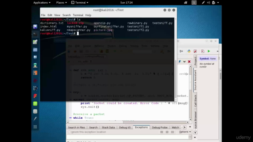Select the Source Assistant vertical tab
Image resolution: width=253 pixels, height=142 pixels.
195,80
